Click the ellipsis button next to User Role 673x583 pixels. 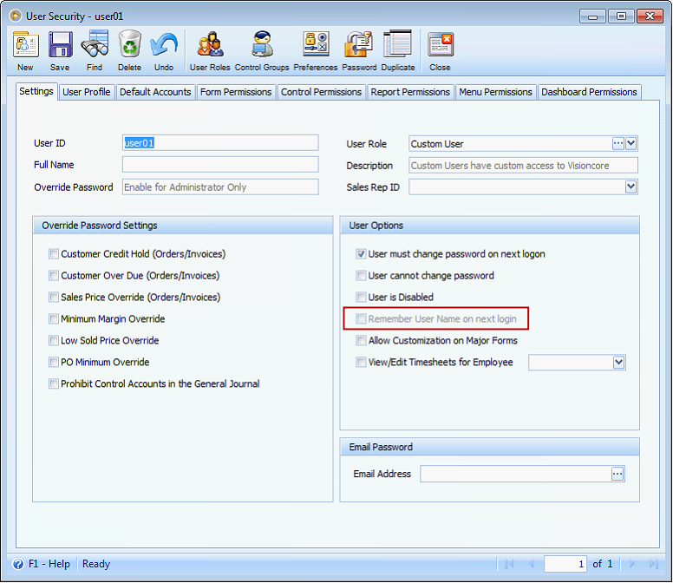pos(618,143)
